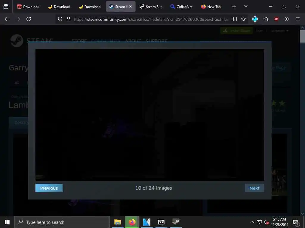Show more tools overflow chevrons

[x=287, y=19]
